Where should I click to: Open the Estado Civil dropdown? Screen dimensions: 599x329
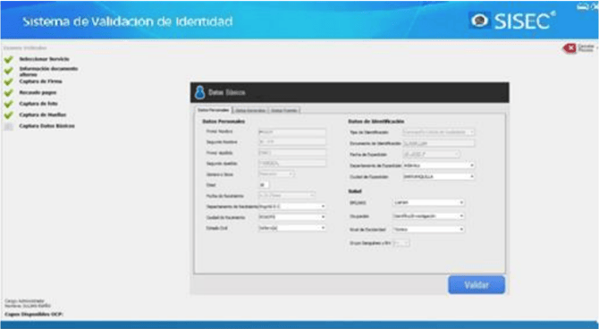coord(292,228)
